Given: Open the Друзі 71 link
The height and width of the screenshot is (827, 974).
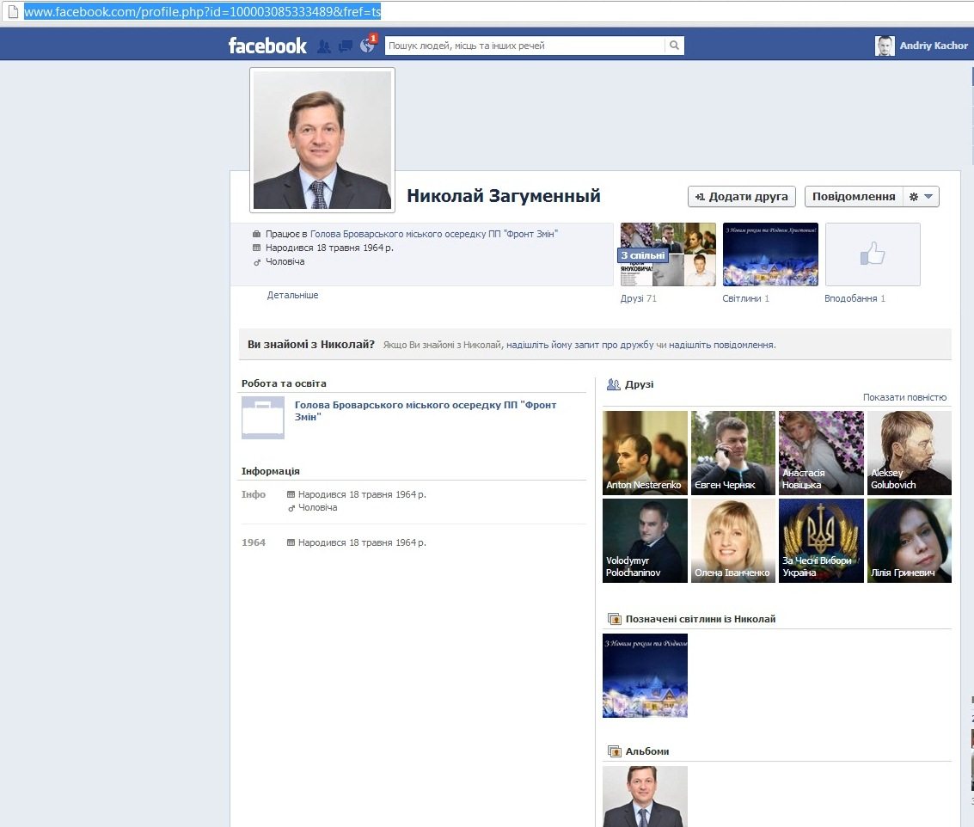Looking at the screenshot, I should click(x=639, y=298).
